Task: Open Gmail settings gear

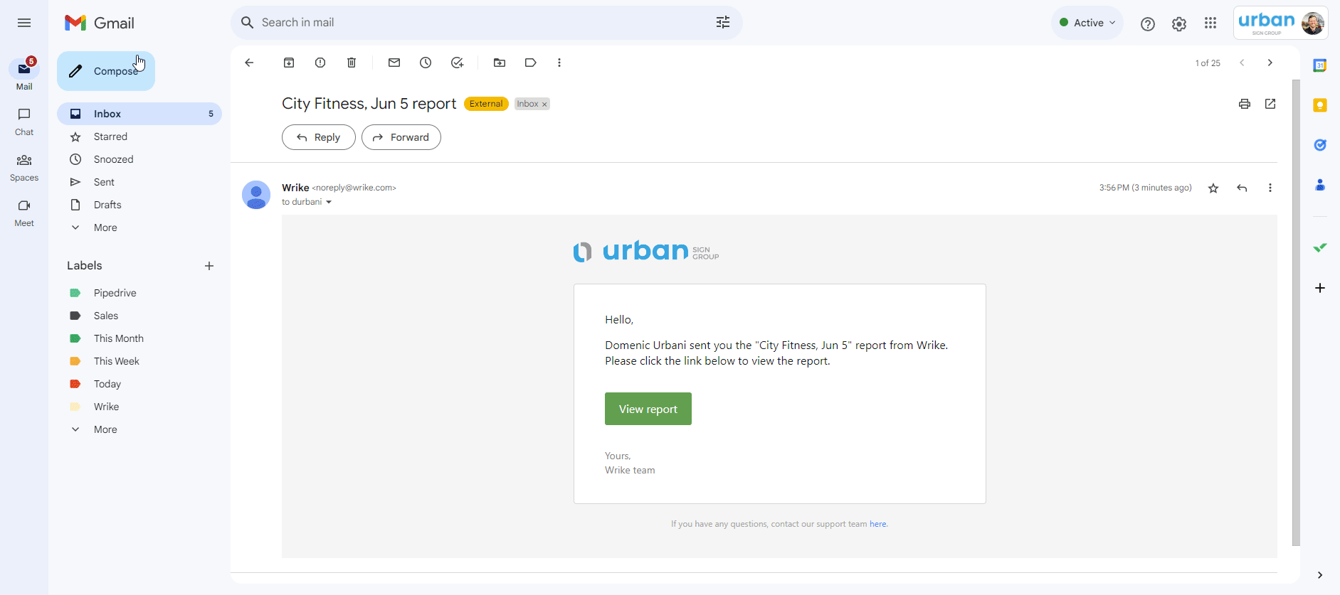Action: pos(1179,23)
